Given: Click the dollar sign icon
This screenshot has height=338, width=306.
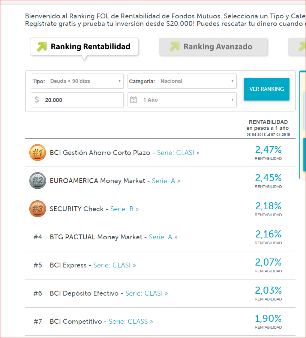Looking at the screenshot, I should point(37,100).
